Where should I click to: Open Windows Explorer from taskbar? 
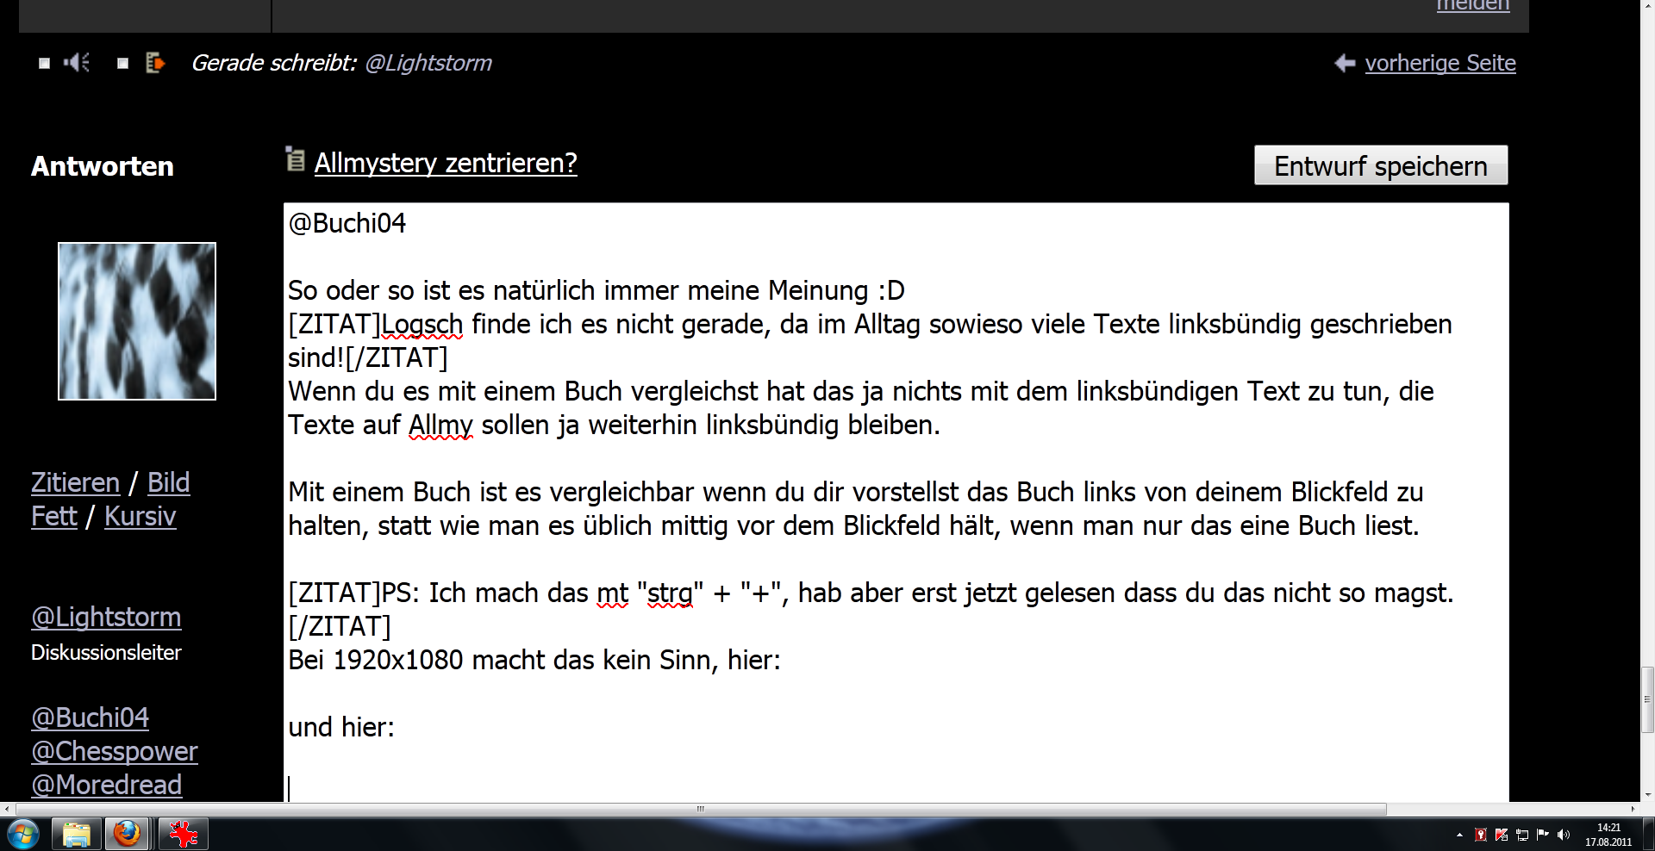pyautogui.click(x=76, y=835)
